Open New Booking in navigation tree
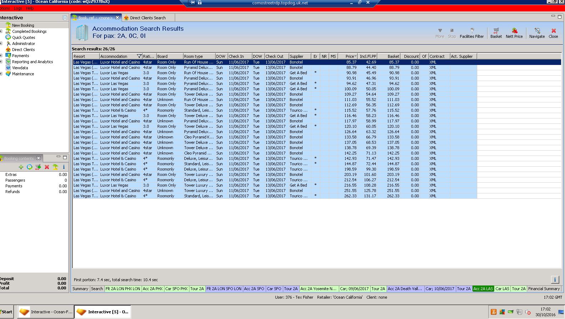 [23, 25]
